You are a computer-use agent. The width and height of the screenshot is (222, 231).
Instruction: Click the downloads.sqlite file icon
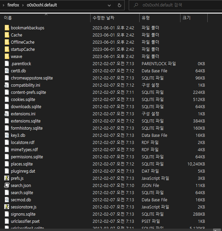pos(7,107)
